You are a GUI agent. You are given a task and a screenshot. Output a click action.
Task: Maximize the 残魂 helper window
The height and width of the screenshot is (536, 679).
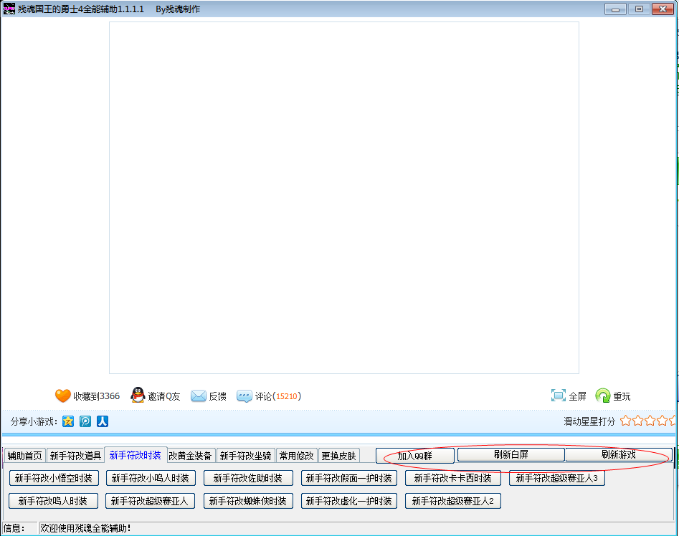pyautogui.click(x=639, y=9)
